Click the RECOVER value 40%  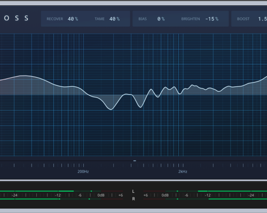click(x=73, y=19)
